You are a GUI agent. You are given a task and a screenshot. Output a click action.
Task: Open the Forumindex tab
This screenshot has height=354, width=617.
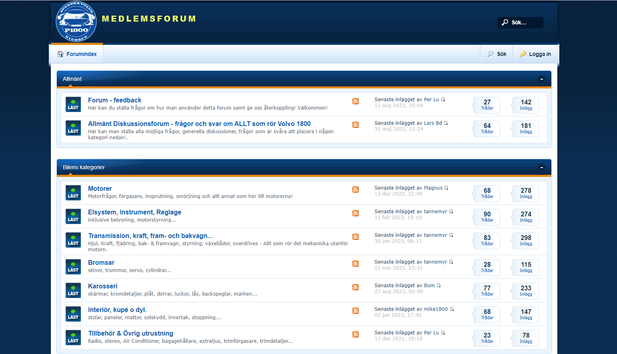pyautogui.click(x=77, y=54)
